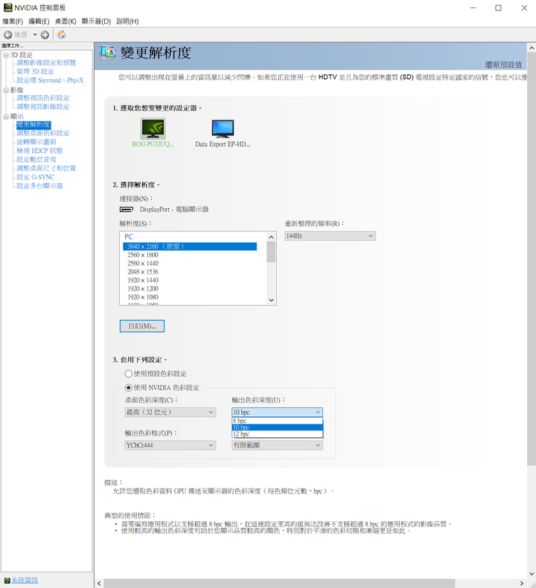Select 2560 × 1440 resolution
The width and height of the screenshot is (536, 588).
point(143,263)
